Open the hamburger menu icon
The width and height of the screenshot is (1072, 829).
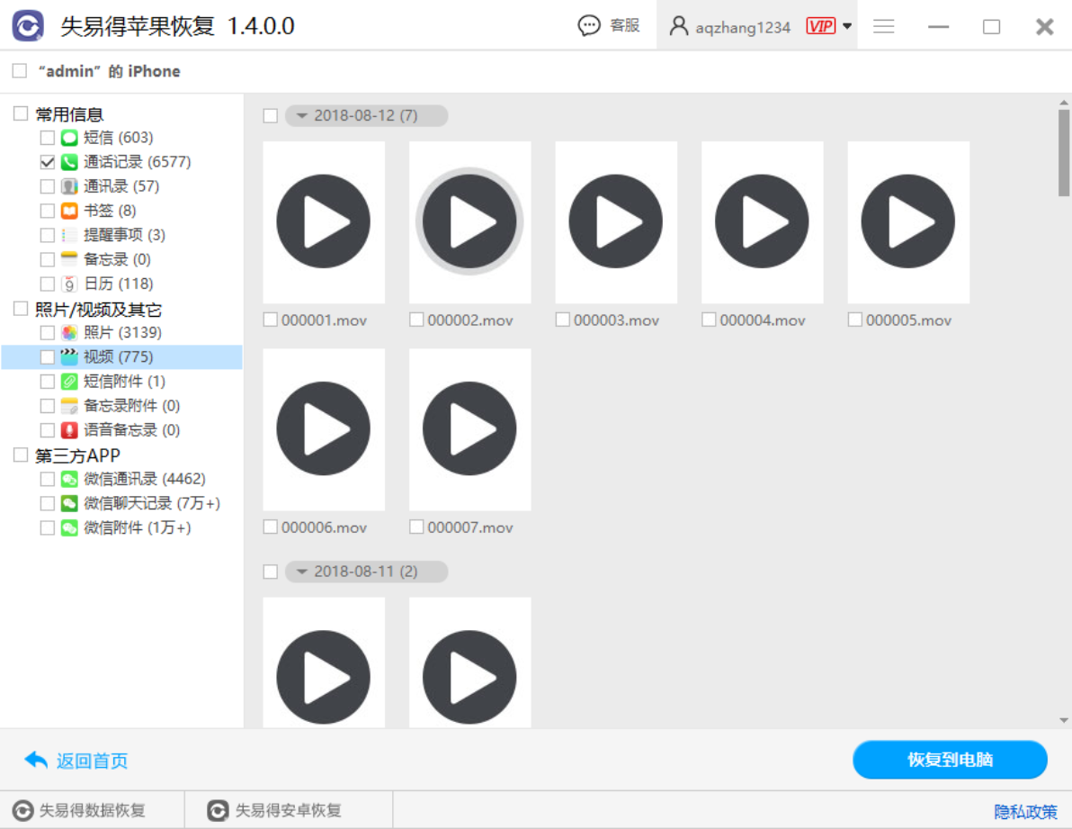pyautogui.click(x=883, y=26)
